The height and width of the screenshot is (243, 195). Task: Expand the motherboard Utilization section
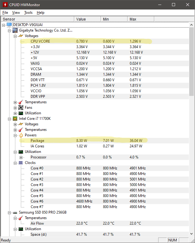15,113
